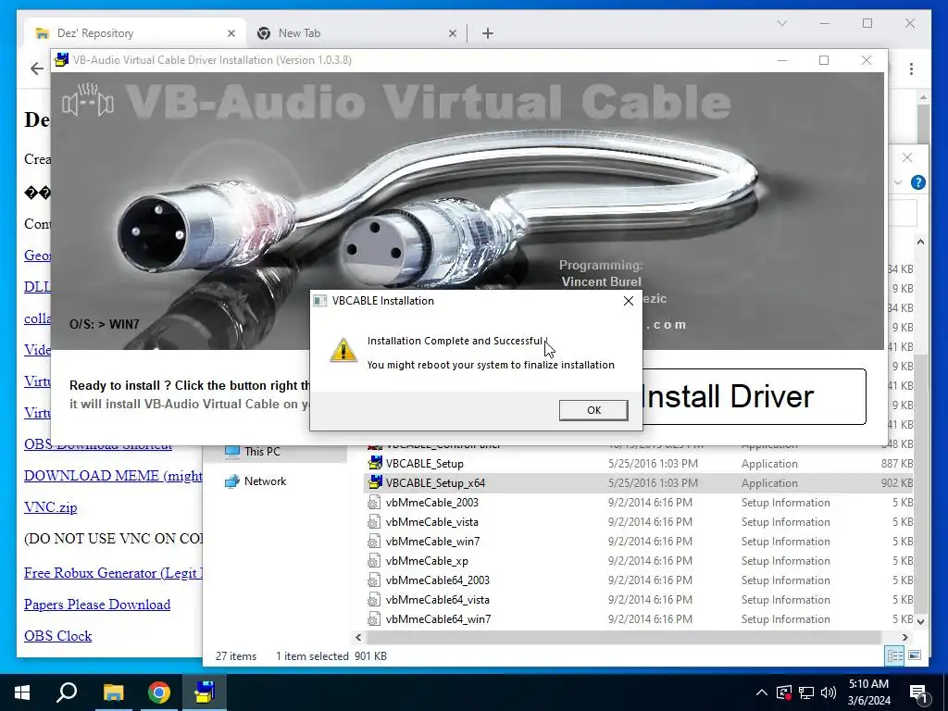Close the New Tab tab
Image resolution: width=948 pixels, height=711 pixels.
pos(452,33)
